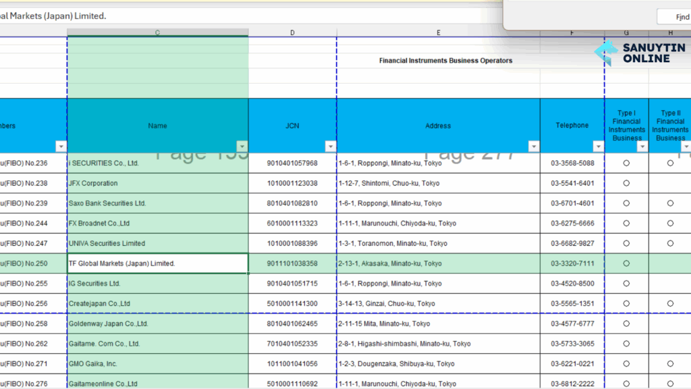Select cell Createjapan Co.,Ltd

point(158,303)
